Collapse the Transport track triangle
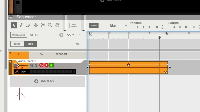This screenshot has width=200, height=112. point(10,53)
